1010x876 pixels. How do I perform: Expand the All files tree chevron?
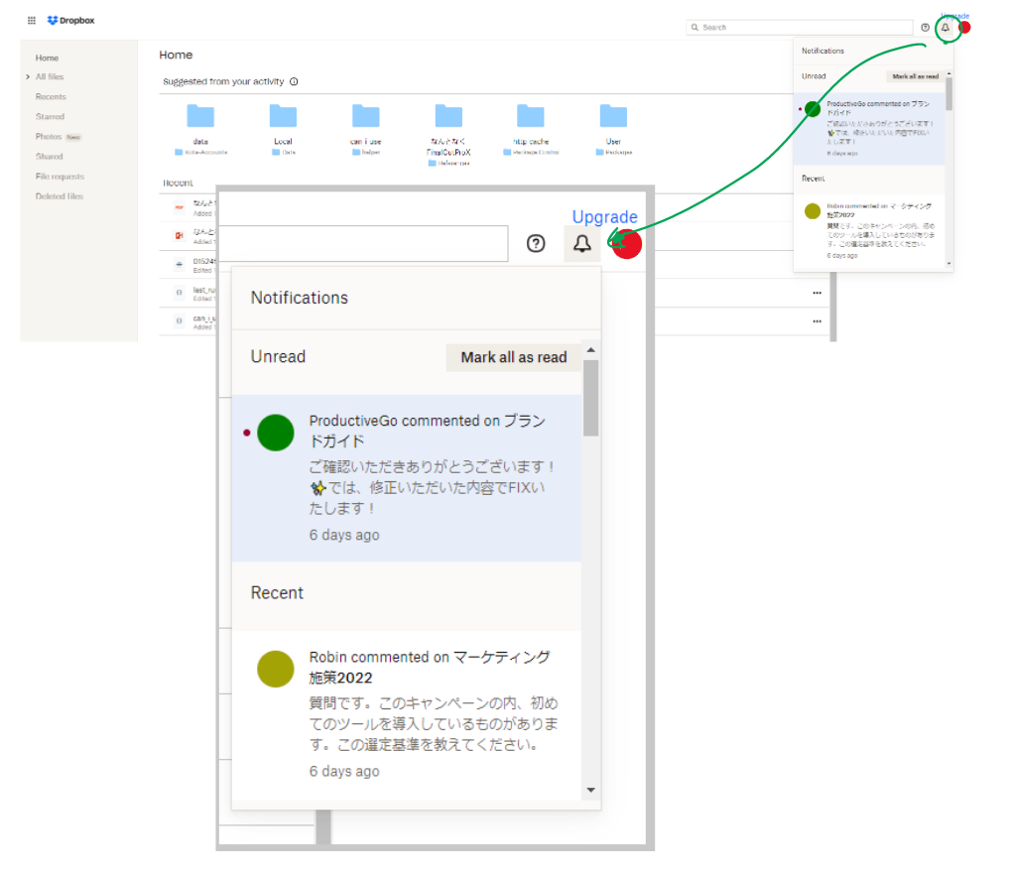point(28,77)
